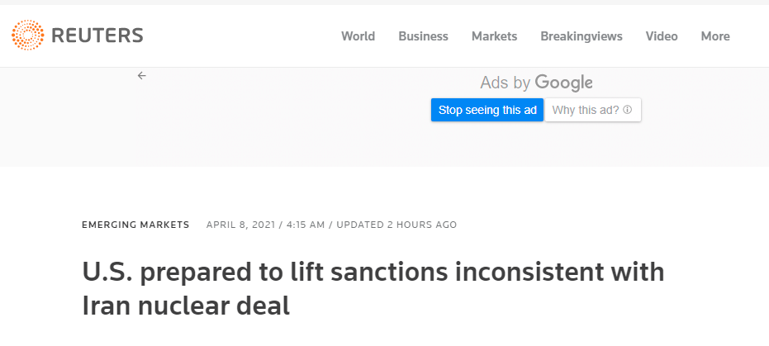The height and width of the screenshot is (346, 769).
Task: Click the 'Ads by' label text
Action: pos(506,83)
